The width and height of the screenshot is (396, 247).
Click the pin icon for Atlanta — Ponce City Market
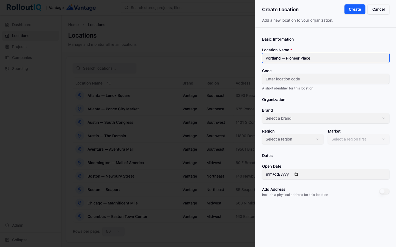pyautogui.click(x=80, y=109)
